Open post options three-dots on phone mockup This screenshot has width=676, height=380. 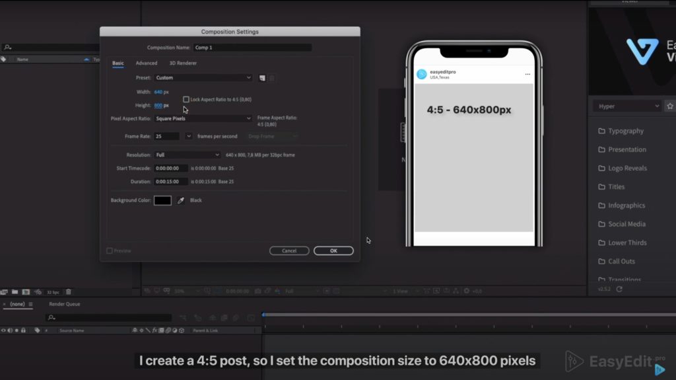click(x=527, y=74)
